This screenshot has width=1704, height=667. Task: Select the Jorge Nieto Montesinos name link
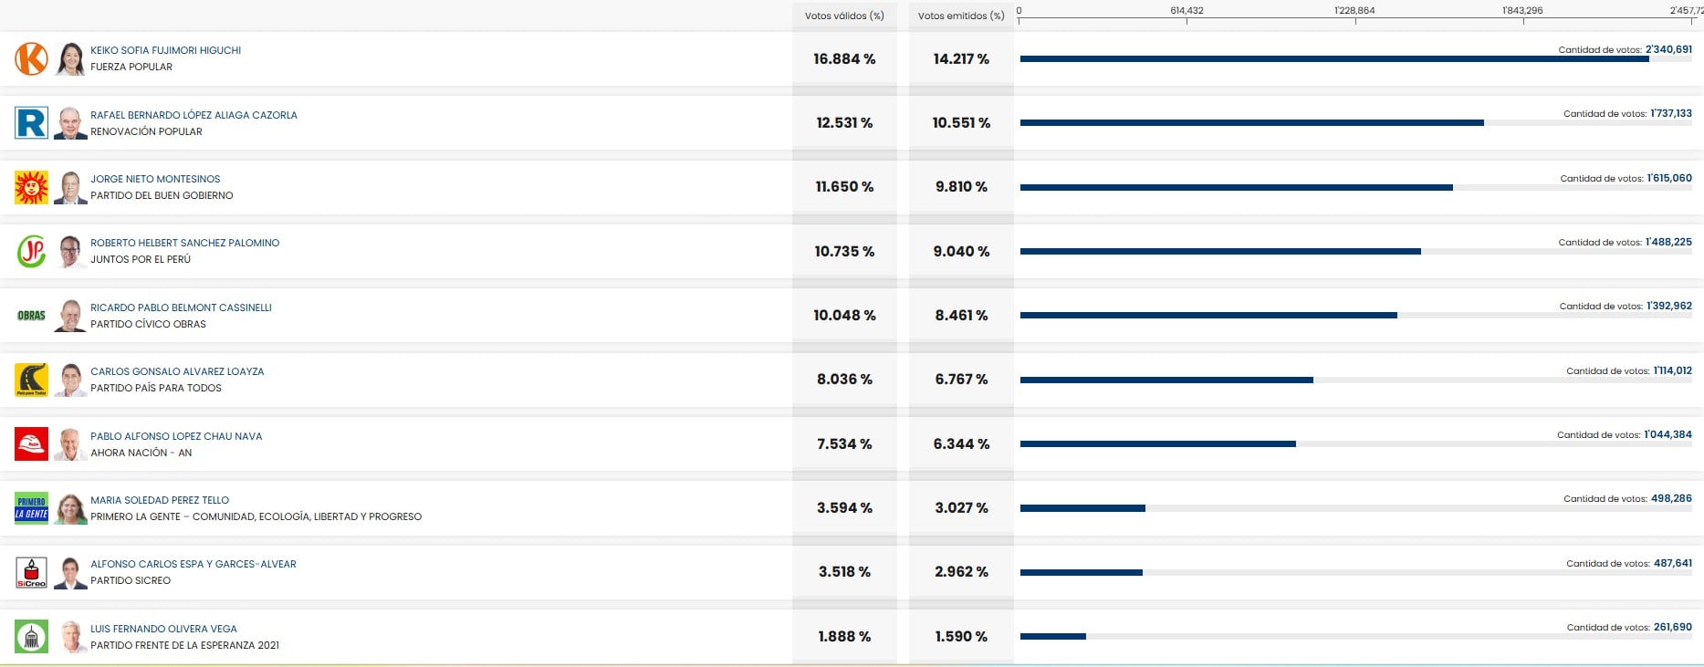pos(155,179)
